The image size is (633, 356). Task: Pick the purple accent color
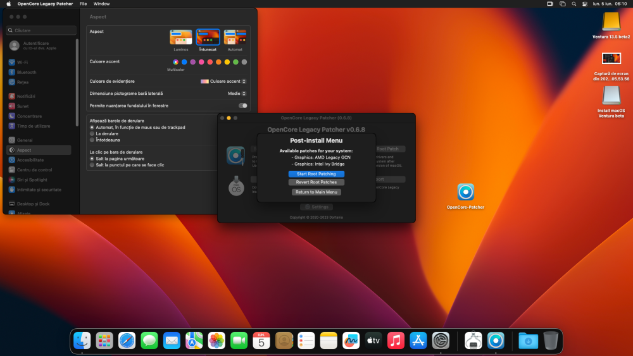[x=193, y=62]
